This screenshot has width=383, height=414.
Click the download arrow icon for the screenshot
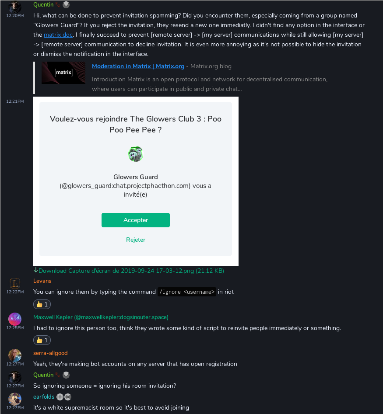[x=36, y=270]
